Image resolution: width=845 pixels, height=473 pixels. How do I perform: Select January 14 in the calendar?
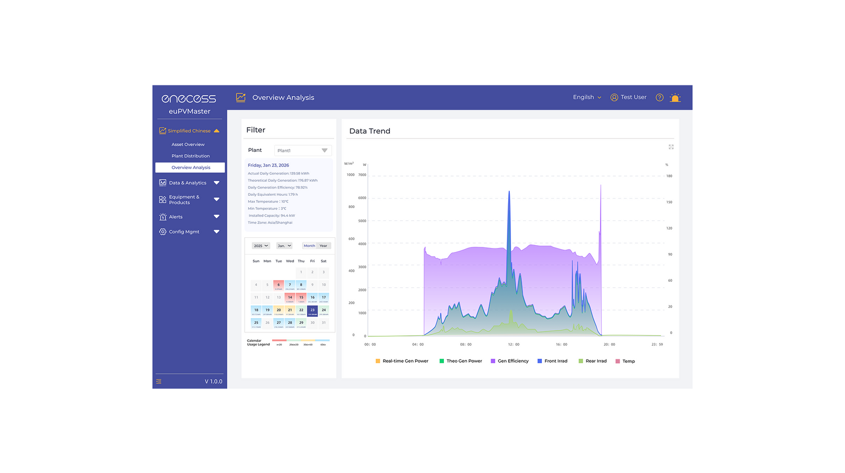pyautogui.click(x=290, y=298)
